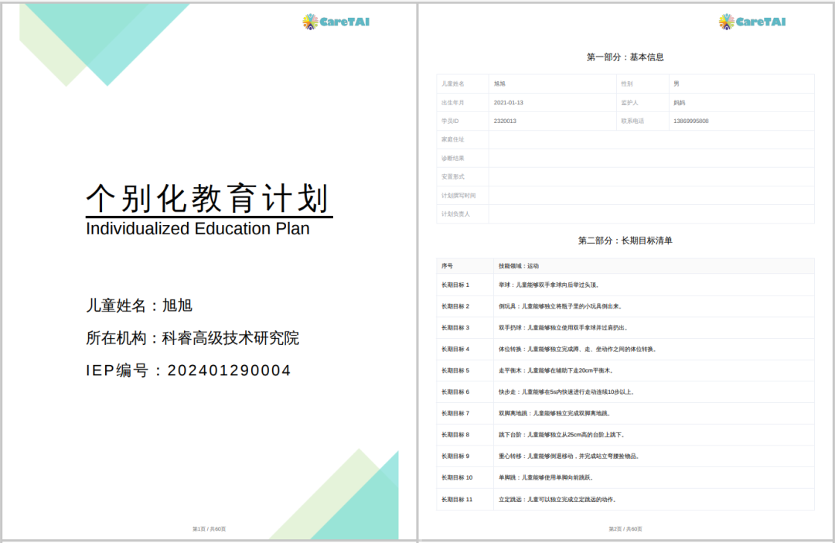Select the 长期目标 11 立定跳远 row
Screen dimensions: 835x543
625,500
